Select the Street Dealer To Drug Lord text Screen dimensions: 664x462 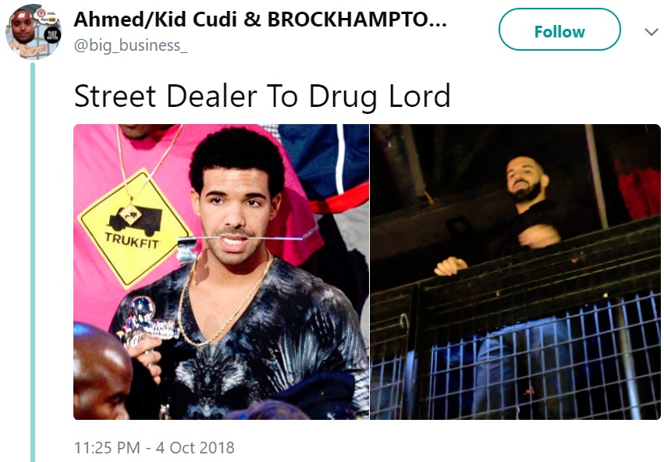[262, 97]
